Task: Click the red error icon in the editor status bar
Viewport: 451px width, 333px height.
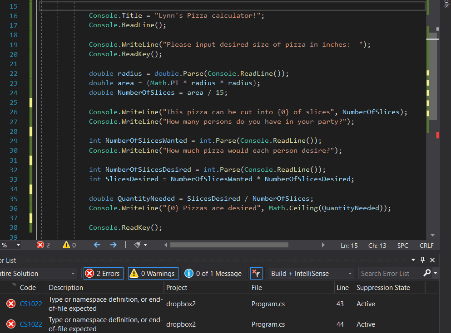Action: 41,245
